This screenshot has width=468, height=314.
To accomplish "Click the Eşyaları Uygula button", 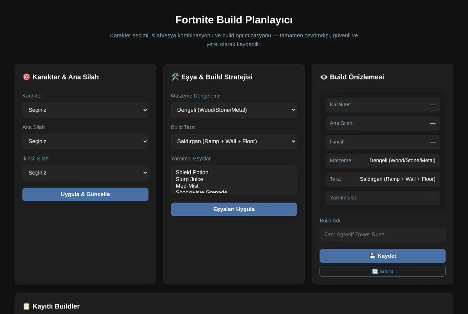I will pyautogui.click(x=234, y=209).
